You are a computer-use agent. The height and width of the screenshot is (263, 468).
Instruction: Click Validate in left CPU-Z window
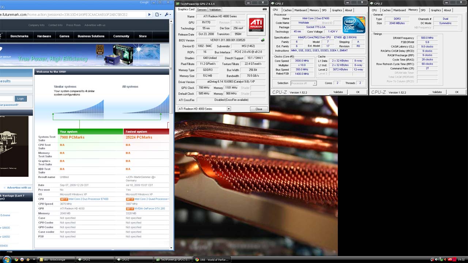[338, 92]
